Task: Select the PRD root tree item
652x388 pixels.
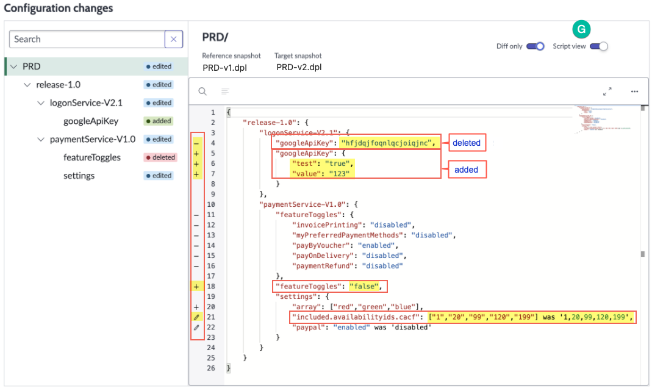Action: coord(96,66)
